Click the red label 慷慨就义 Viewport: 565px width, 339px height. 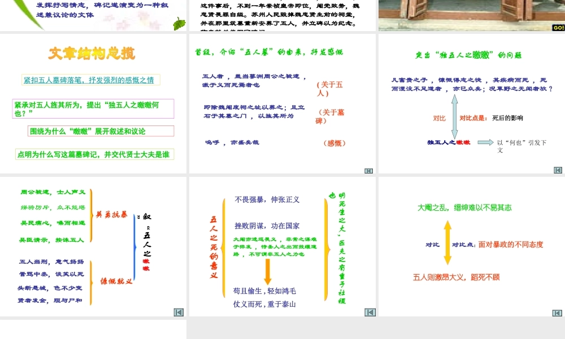(x=116, y=281)
